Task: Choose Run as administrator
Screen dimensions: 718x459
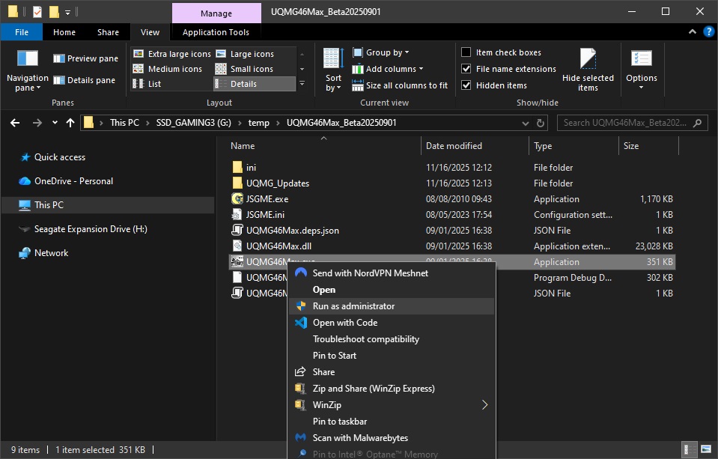Action: click(392, 306)
